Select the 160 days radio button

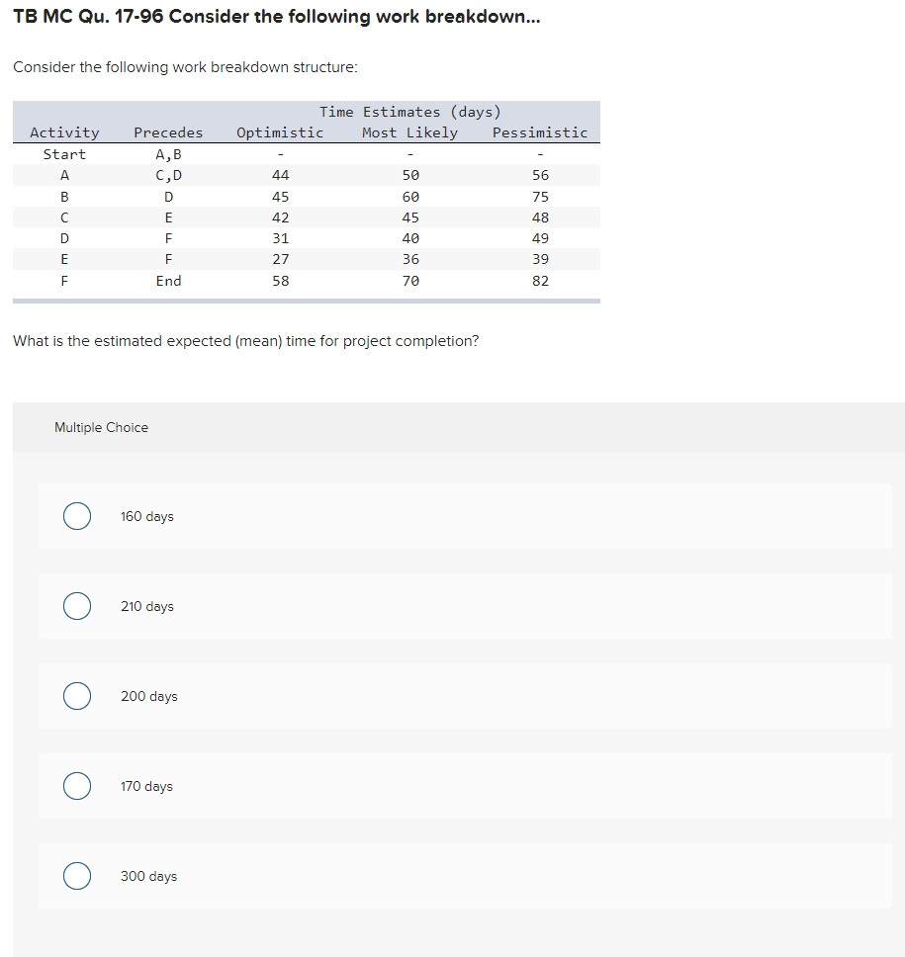coord(77,516)
